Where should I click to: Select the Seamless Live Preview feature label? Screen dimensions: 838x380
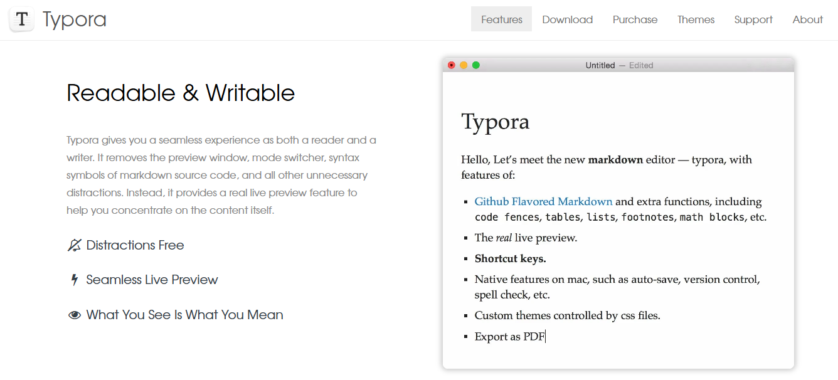tap(152, 280)
